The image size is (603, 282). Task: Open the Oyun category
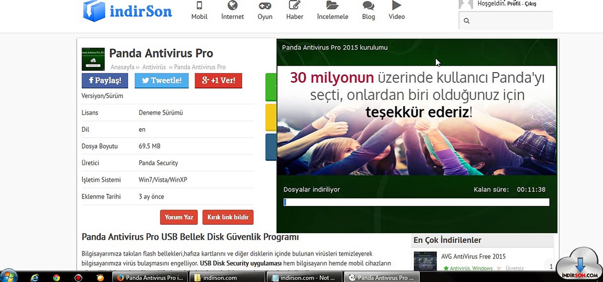click(265, 11)
